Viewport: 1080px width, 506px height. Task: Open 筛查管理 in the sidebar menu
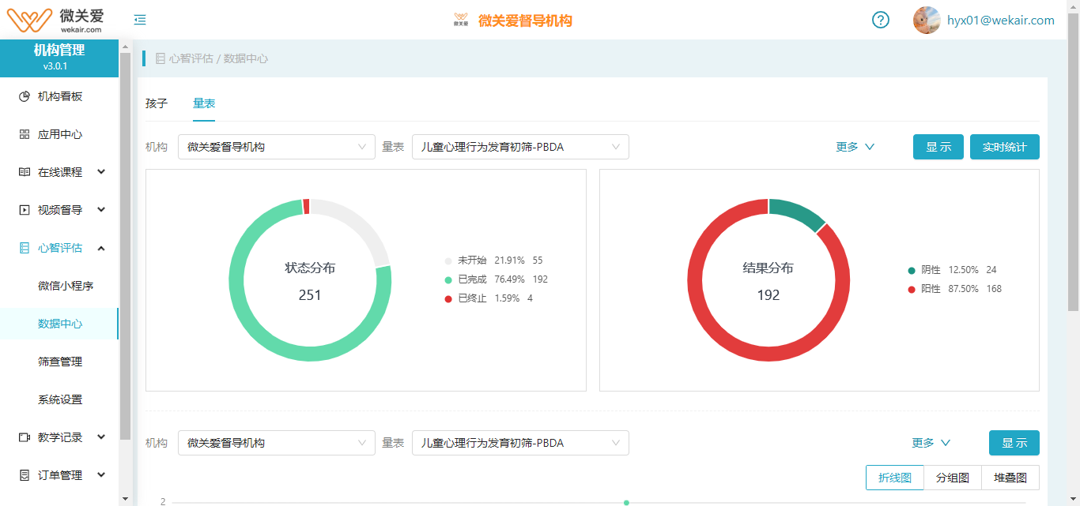click(60, 362)
